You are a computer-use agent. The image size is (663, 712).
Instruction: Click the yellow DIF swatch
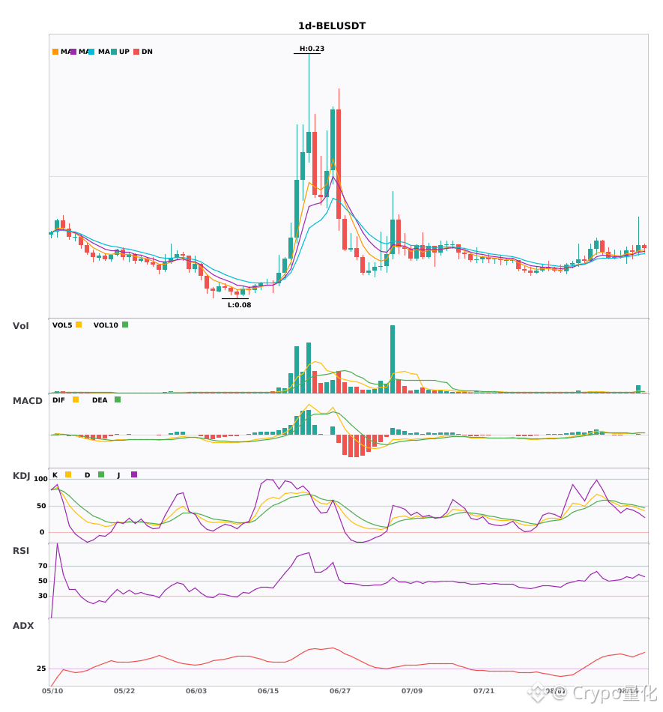pos(76,399)
